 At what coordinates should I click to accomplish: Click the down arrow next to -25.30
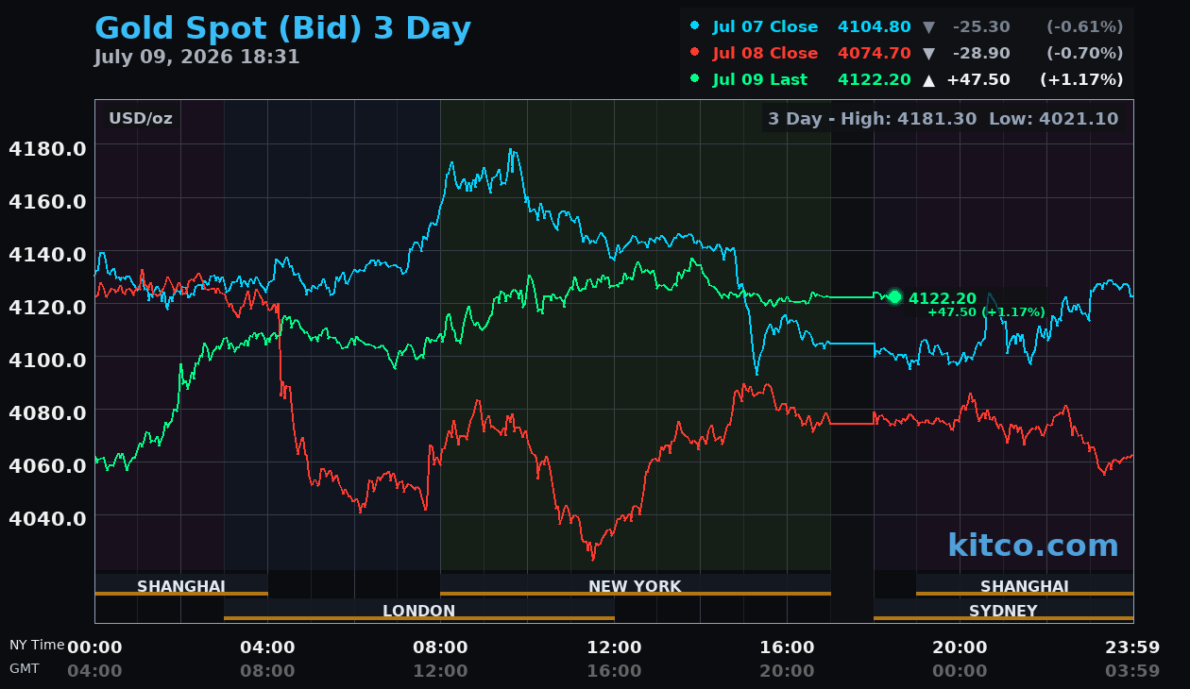(x=928, y=27)
